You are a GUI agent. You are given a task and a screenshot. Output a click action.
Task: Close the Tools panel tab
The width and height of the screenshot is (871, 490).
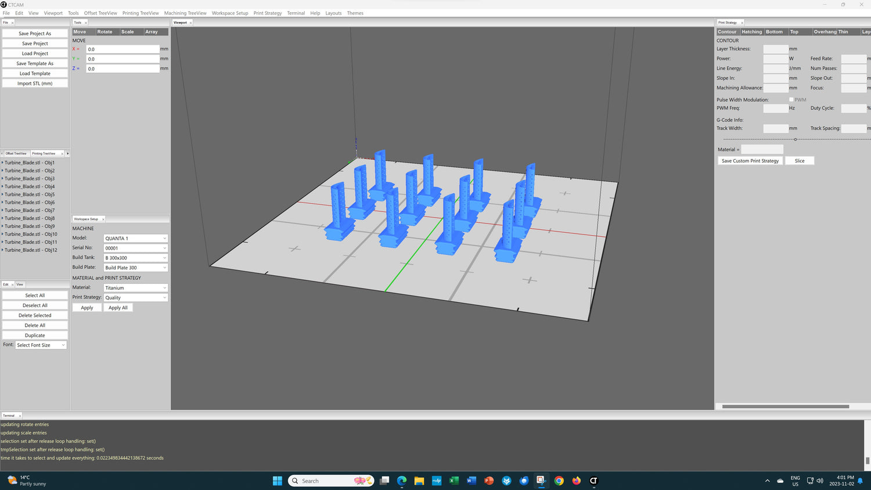86,23
